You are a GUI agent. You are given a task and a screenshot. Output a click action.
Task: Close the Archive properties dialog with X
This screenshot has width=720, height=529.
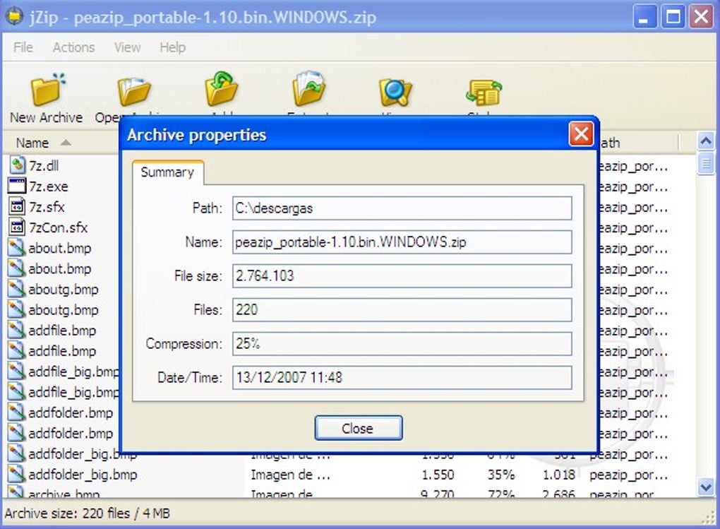click(x=581, y=134)
